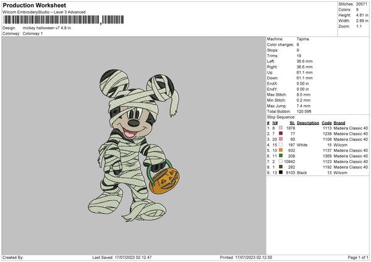
Task: Click stitch count 932 in stop row 5
Action: click(291, 150)
